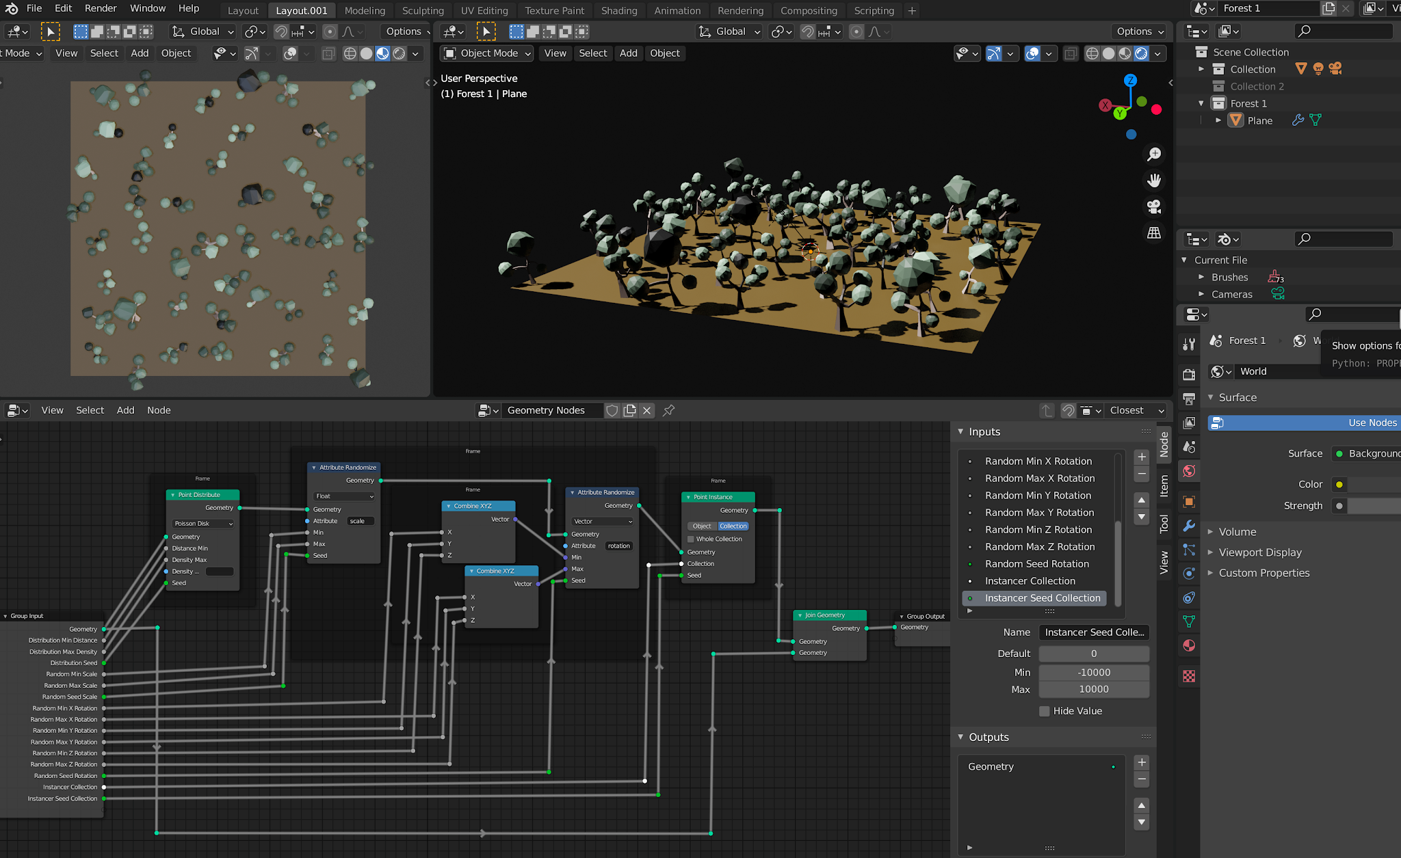Viewport: 1401px width, 858px height.
Task: Add new input socket with plus button
Action: tap(1142, 457)
